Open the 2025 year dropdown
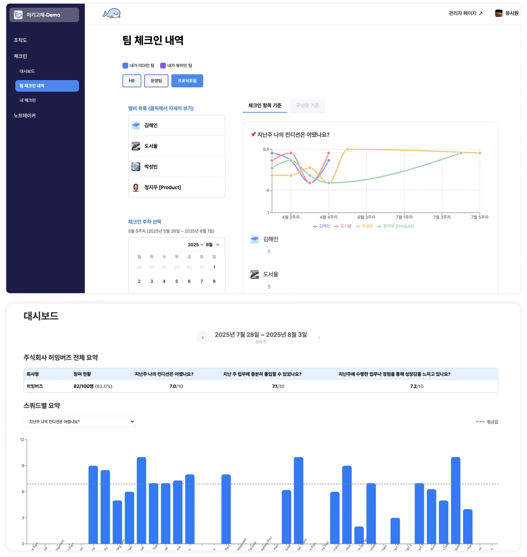The image size is (527, 557). (195, 245)
